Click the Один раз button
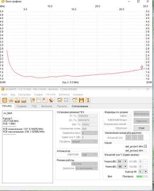The width and height of the screenshot is (154, 191). 142,121
